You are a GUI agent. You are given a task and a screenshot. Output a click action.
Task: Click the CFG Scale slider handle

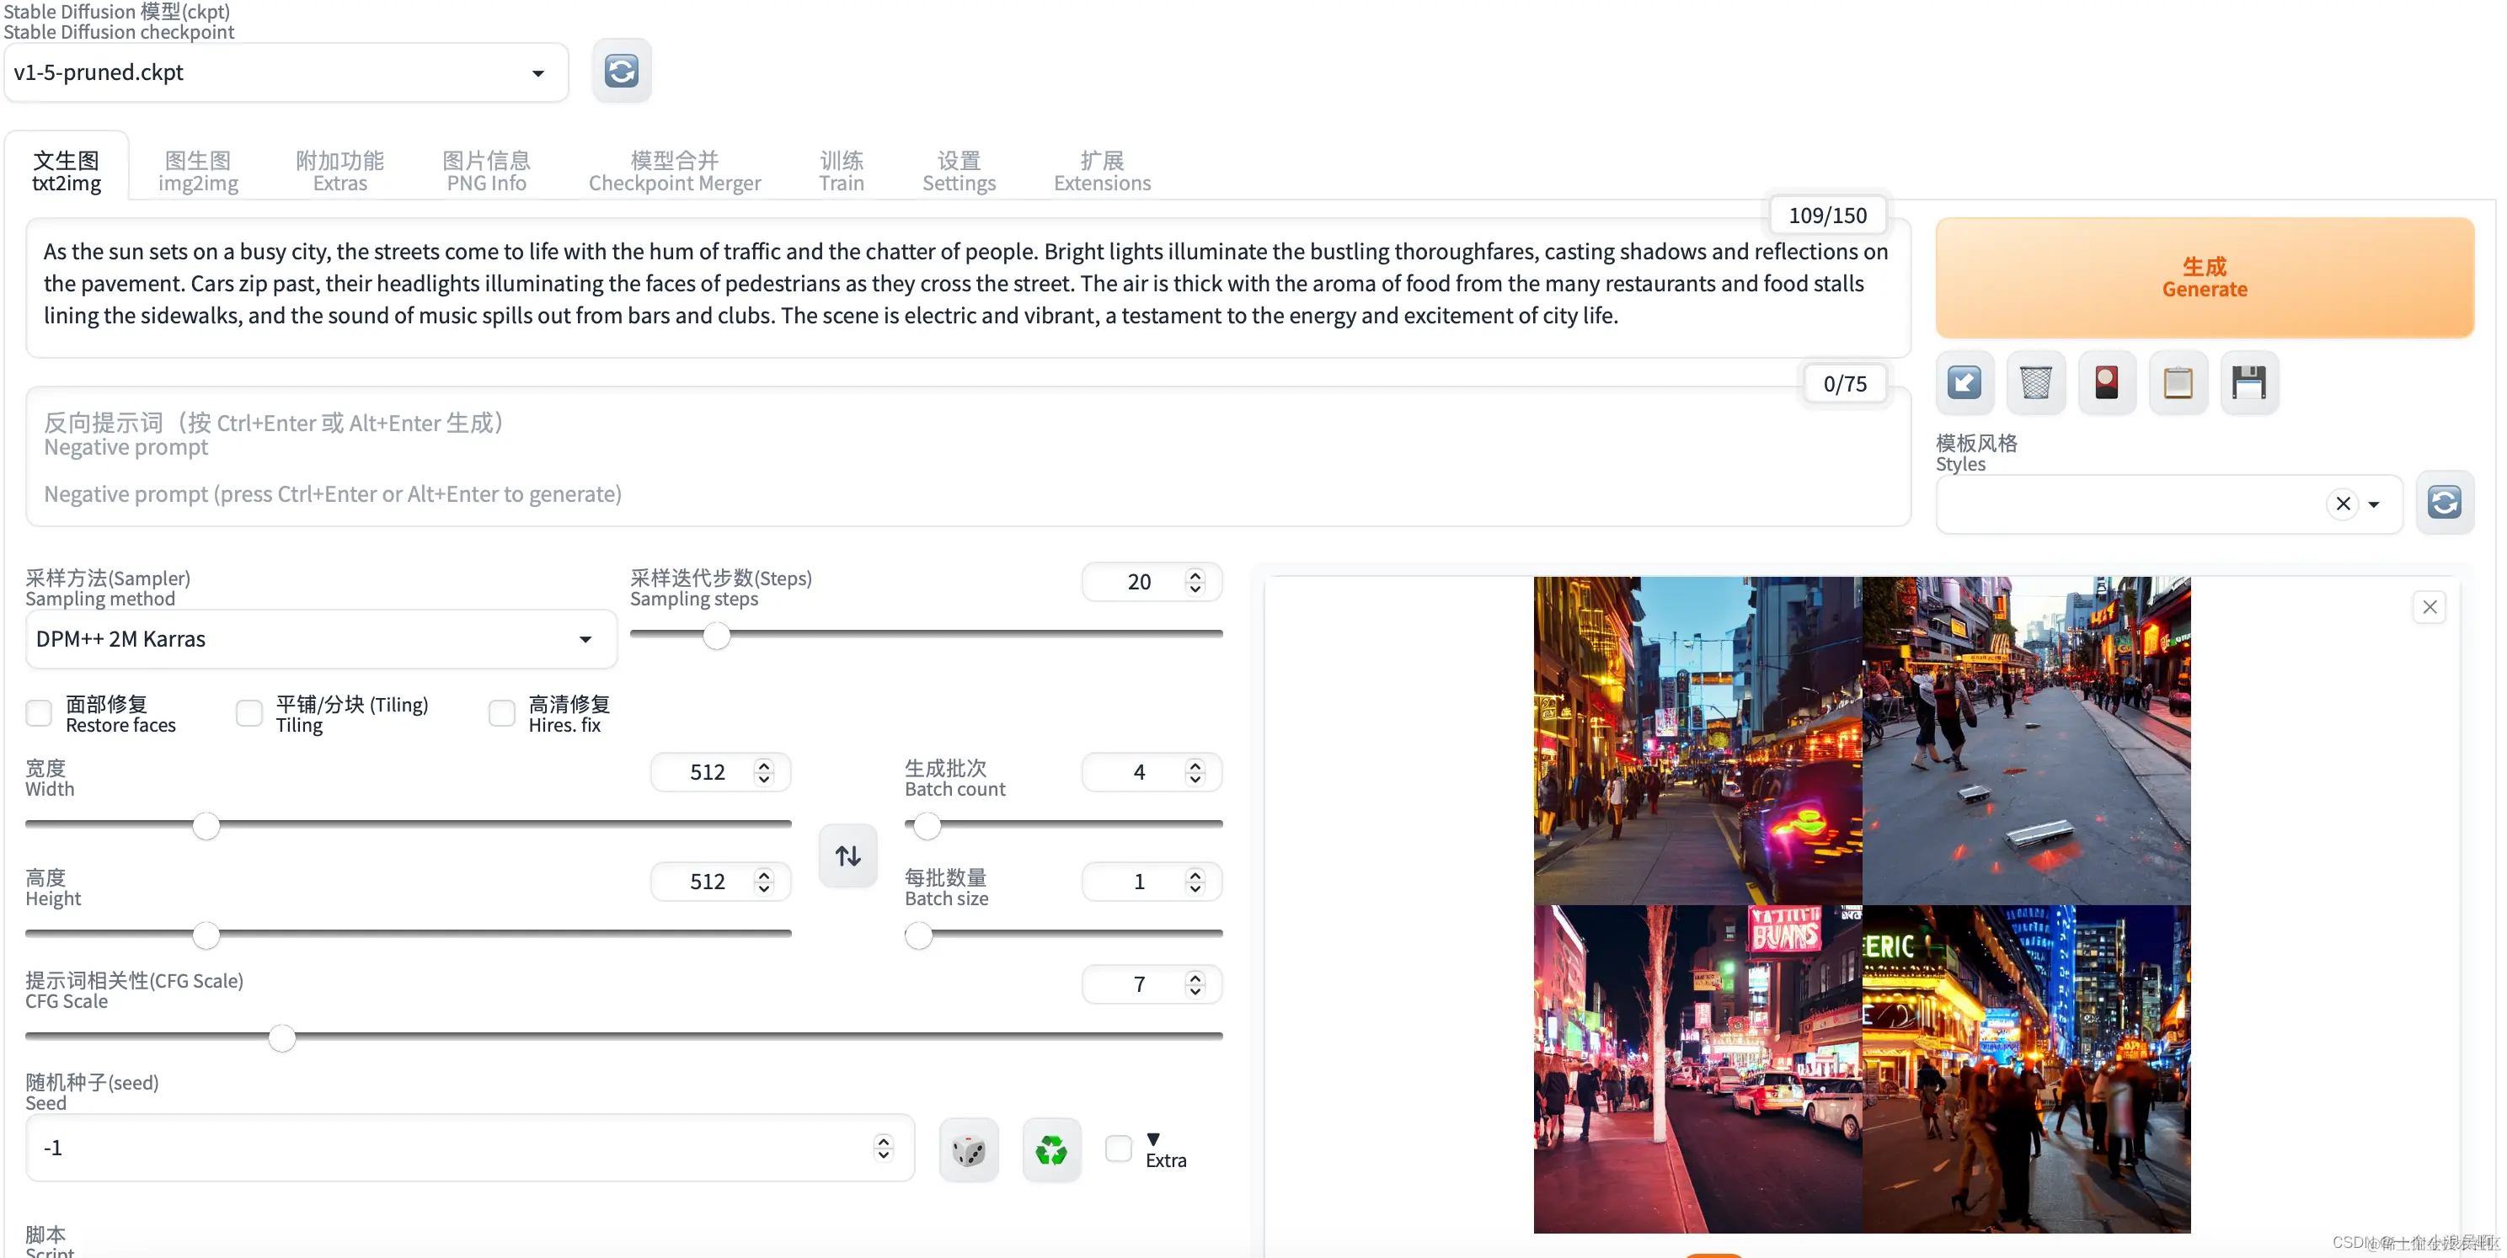(282, 1038)
